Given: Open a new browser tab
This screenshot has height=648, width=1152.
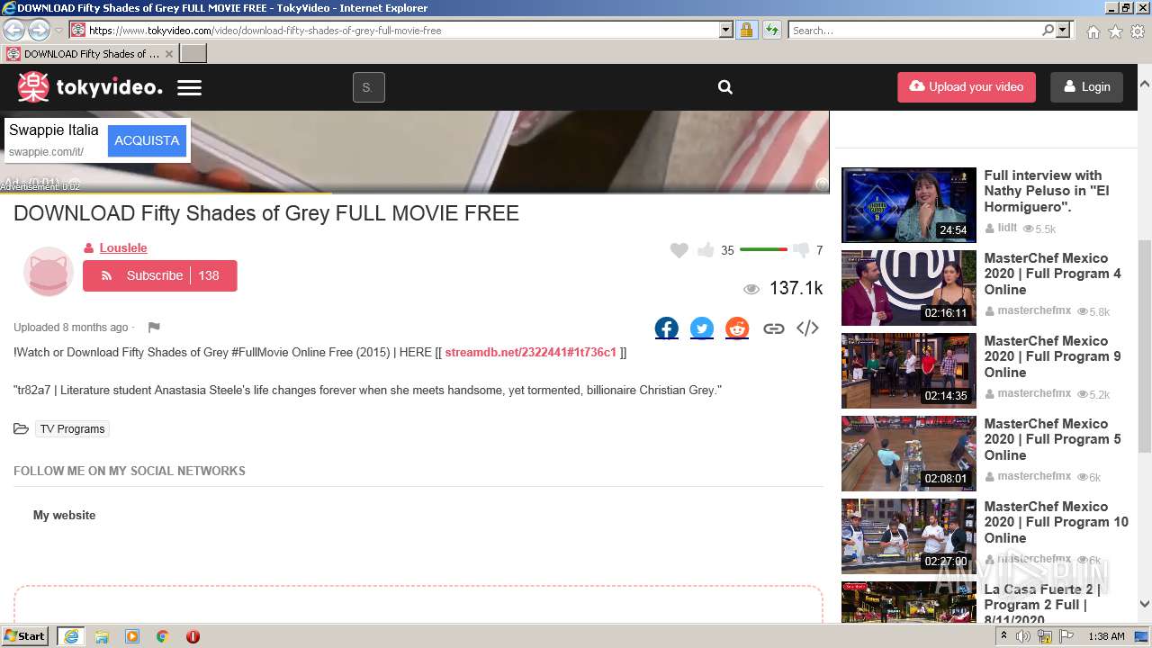Looking at the screenshot, I should click(193, 54).
